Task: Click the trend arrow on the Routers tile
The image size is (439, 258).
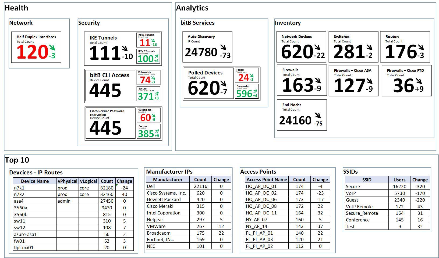Action: (421, 48)
